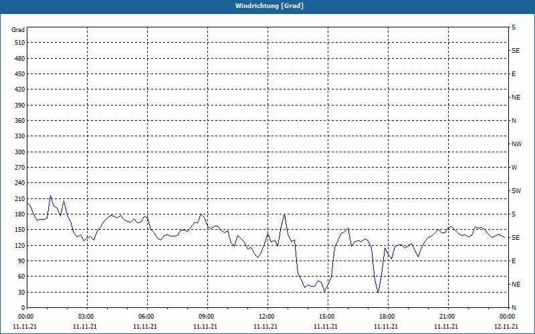535x334 pixels.
Task: Pick the 06:00 time label
Action: tap(147, 317)
